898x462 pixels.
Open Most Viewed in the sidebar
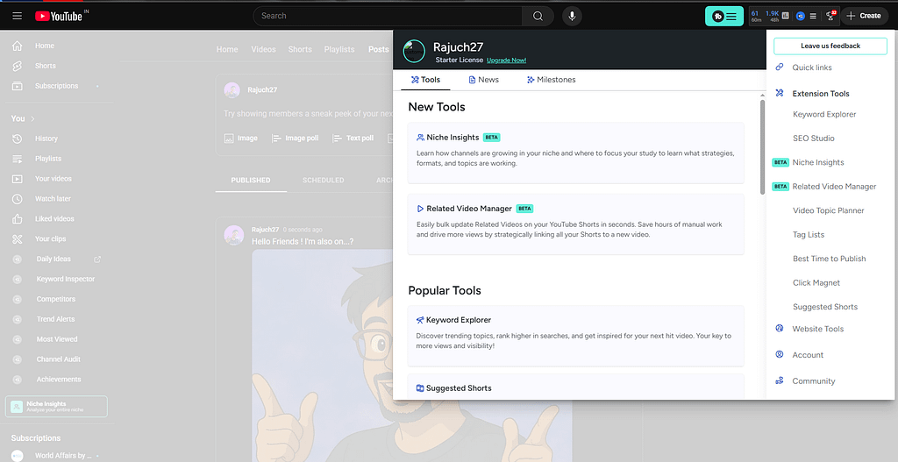coord(56,339)
